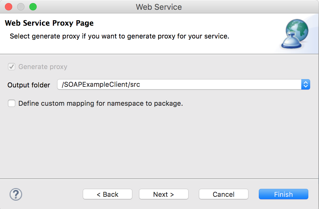The height and width of the screenshot is (209, 319).
Task: Click the help ring icon near Back button
Action: [x=16, y=194]
